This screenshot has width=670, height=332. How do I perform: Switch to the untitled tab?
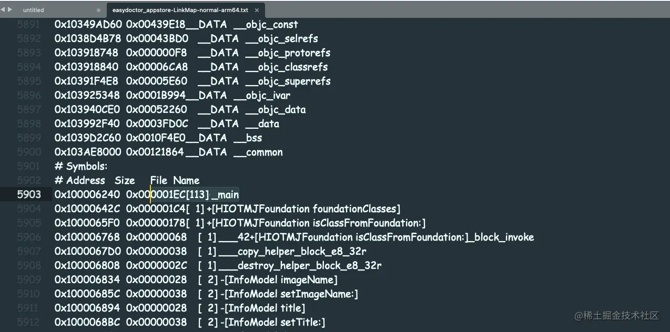[34, 10]
